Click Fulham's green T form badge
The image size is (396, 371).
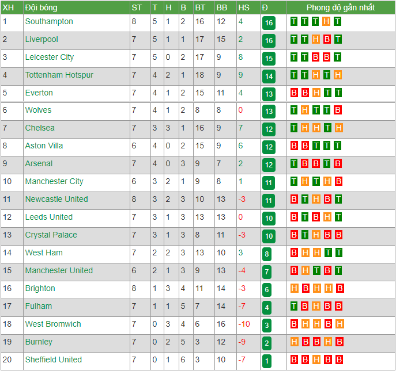tap(294, 306)
